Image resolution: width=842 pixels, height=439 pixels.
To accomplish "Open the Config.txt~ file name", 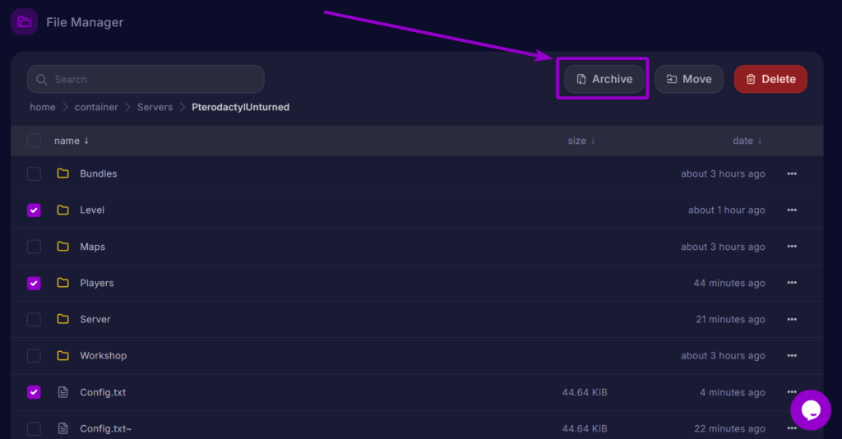I will pos(106,429).
